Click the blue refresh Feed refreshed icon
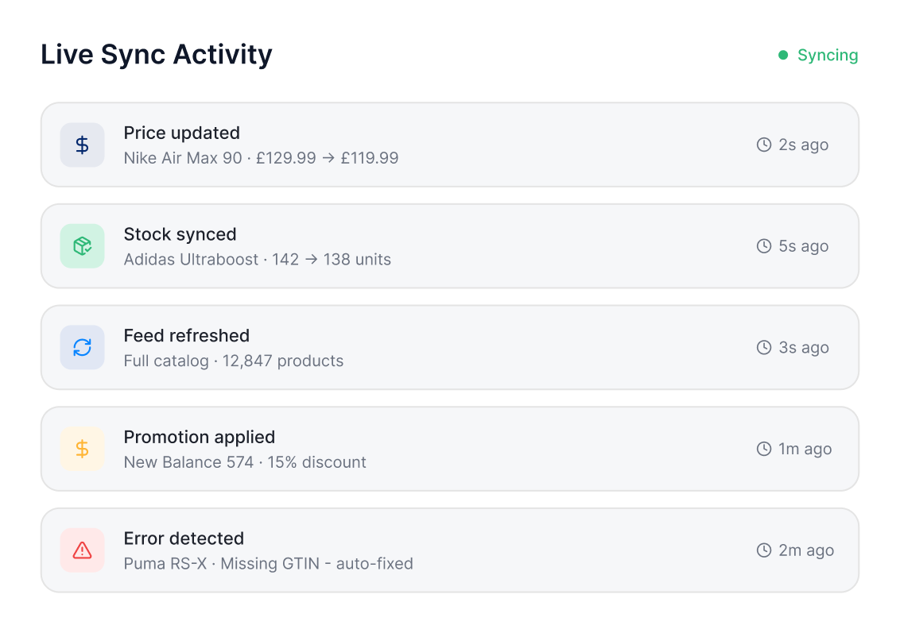This screenshot has height=633, width=900. pos(82,347)
